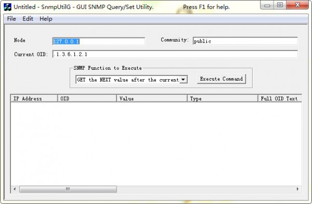Click the Type column header
Viewport: 312px width, 204px height.
coord(223,98)
